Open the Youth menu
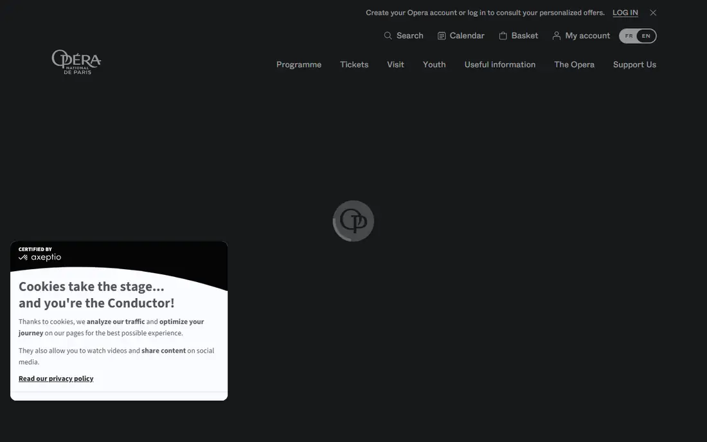 (434, 64)
